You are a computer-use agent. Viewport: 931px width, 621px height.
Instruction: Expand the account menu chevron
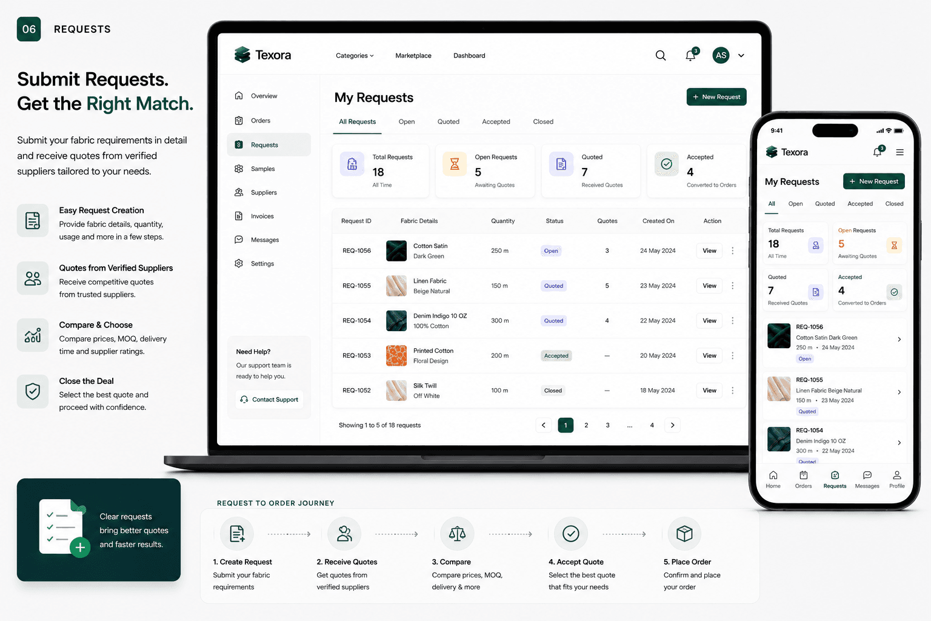(x=741, y=56)
